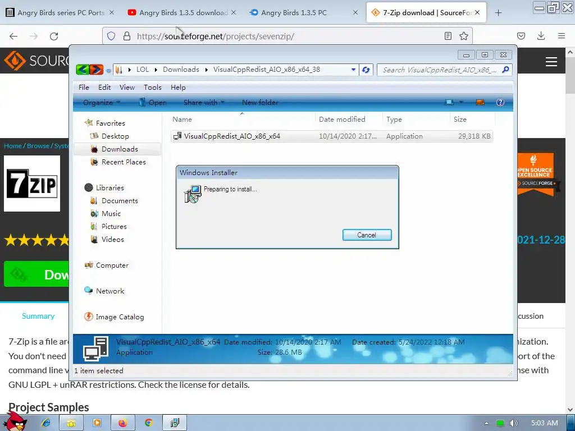This screenshot has width=575, height=431.
Task: Click the installer taskbar icon
Action: [175, 423]
